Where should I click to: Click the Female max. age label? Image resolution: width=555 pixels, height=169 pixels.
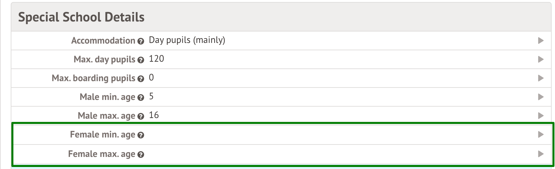coord(102,154)
